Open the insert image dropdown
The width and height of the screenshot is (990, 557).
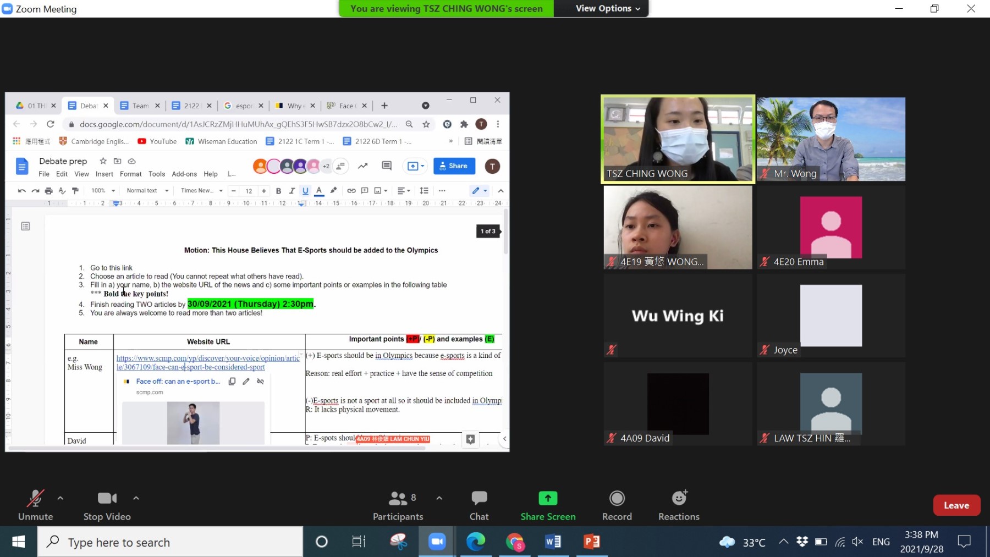381,191
